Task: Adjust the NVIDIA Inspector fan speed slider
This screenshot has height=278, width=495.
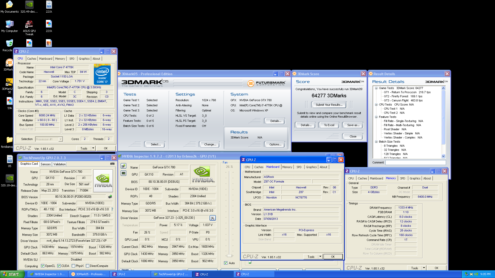Action: click(229, 256)
